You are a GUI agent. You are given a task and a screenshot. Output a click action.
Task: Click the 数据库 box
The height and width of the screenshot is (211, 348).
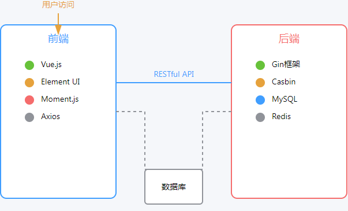[x=174, y=187]
